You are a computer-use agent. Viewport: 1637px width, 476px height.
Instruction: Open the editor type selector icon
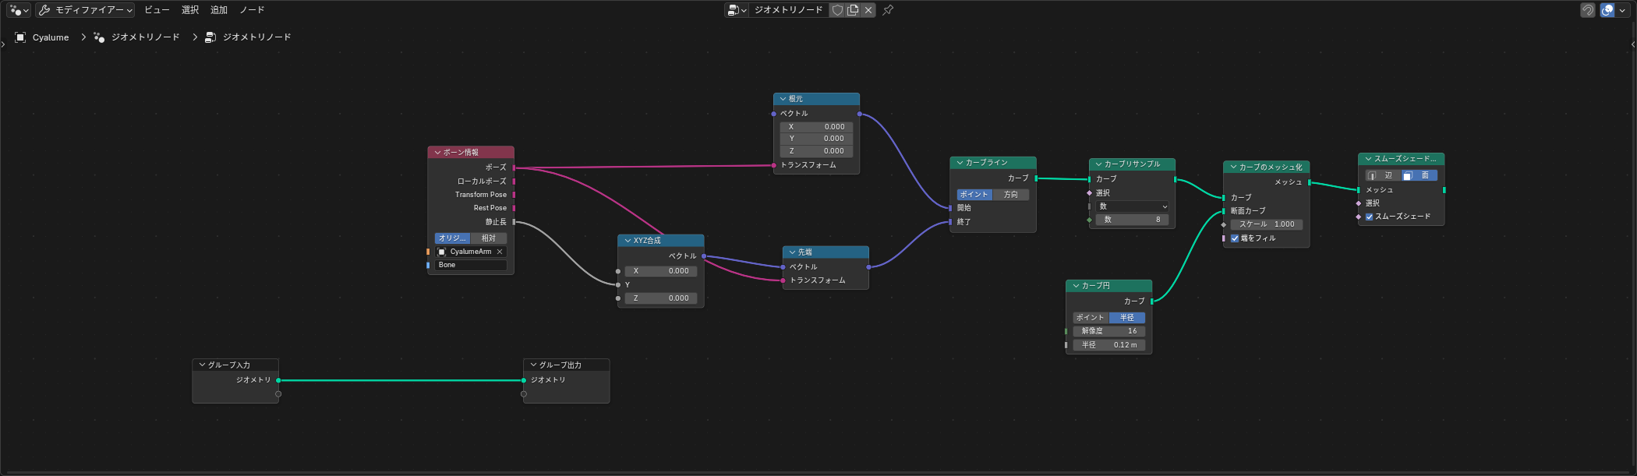tap(19, 10)
